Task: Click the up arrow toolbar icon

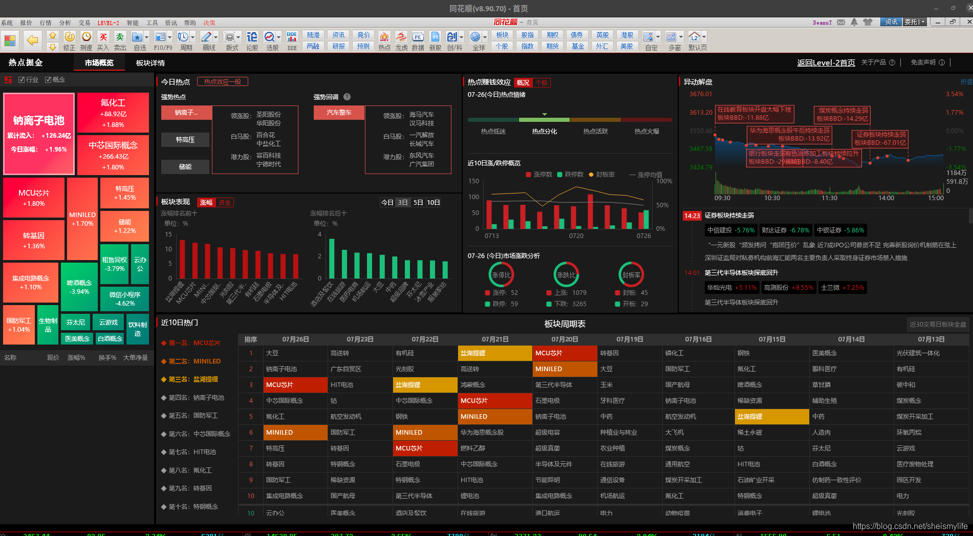Action: coord(52,35)
